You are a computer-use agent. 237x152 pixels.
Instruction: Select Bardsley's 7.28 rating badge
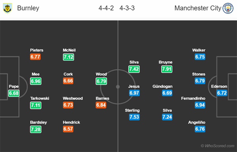pyautogui.click(x=36, y=129)
